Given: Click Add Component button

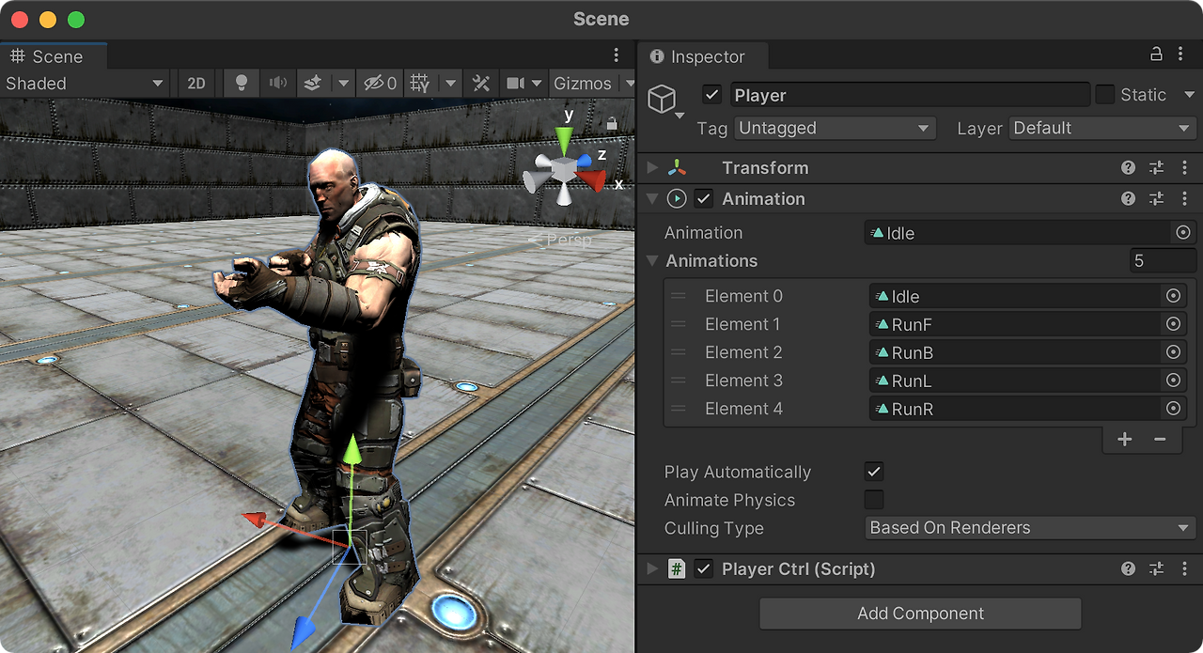Looking at the screenshot, I should (920, 614).
